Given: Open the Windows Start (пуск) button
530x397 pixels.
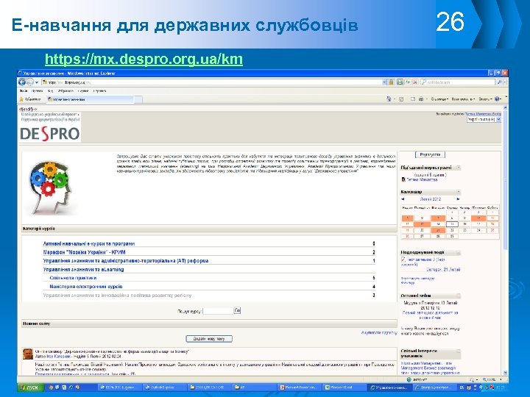Looking at the screenshot, I should [x=29, y=388].
